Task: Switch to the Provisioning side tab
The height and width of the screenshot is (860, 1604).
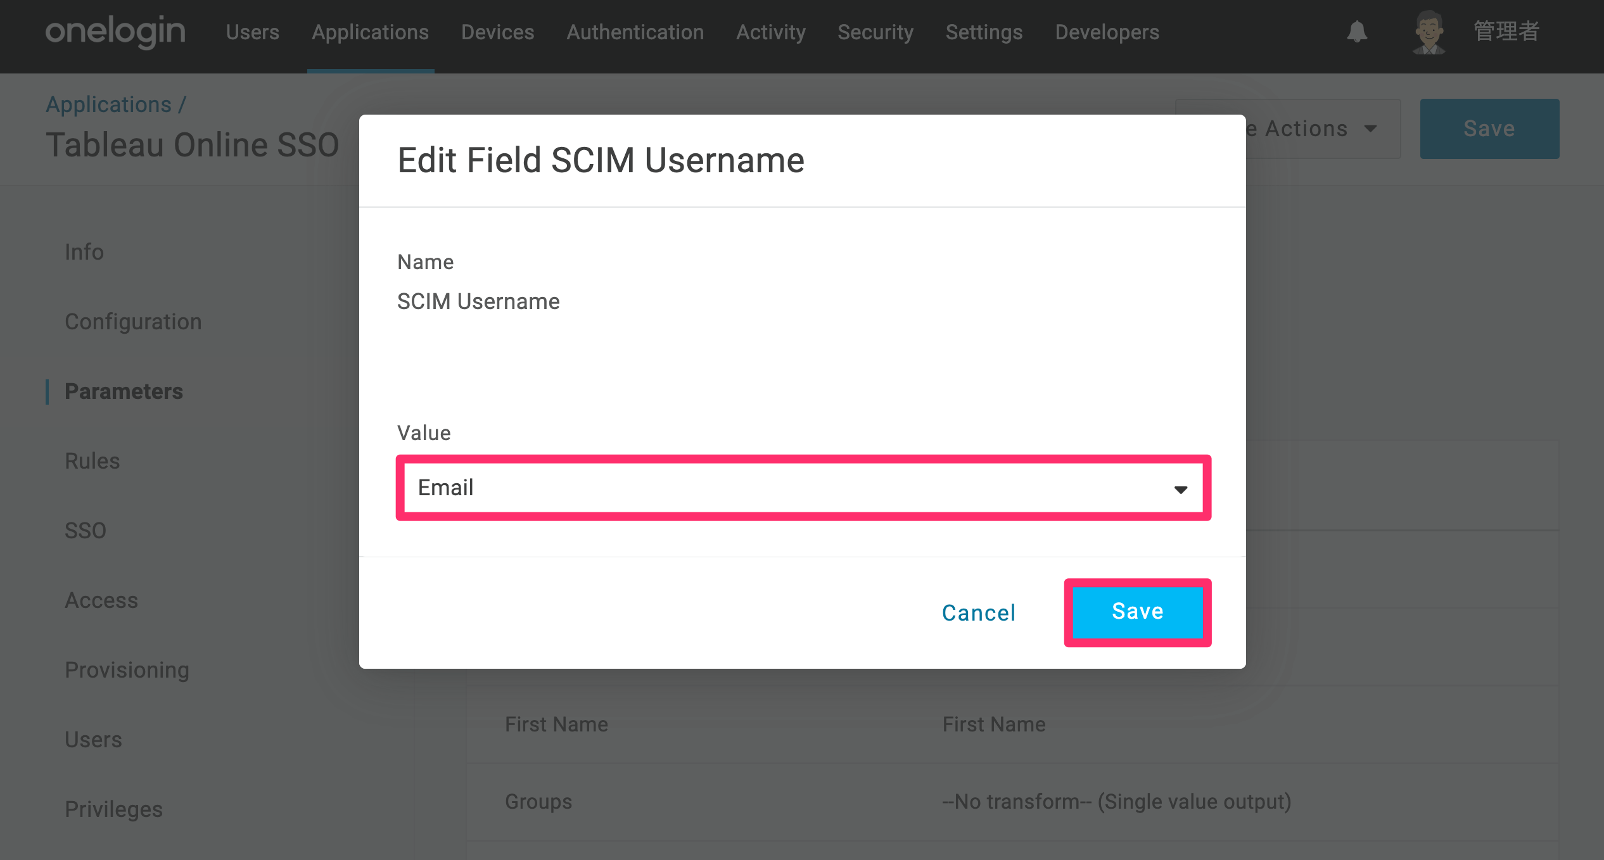Action: coord(127,670)
